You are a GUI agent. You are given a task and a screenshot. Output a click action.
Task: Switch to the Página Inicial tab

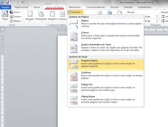pos(21,7)
